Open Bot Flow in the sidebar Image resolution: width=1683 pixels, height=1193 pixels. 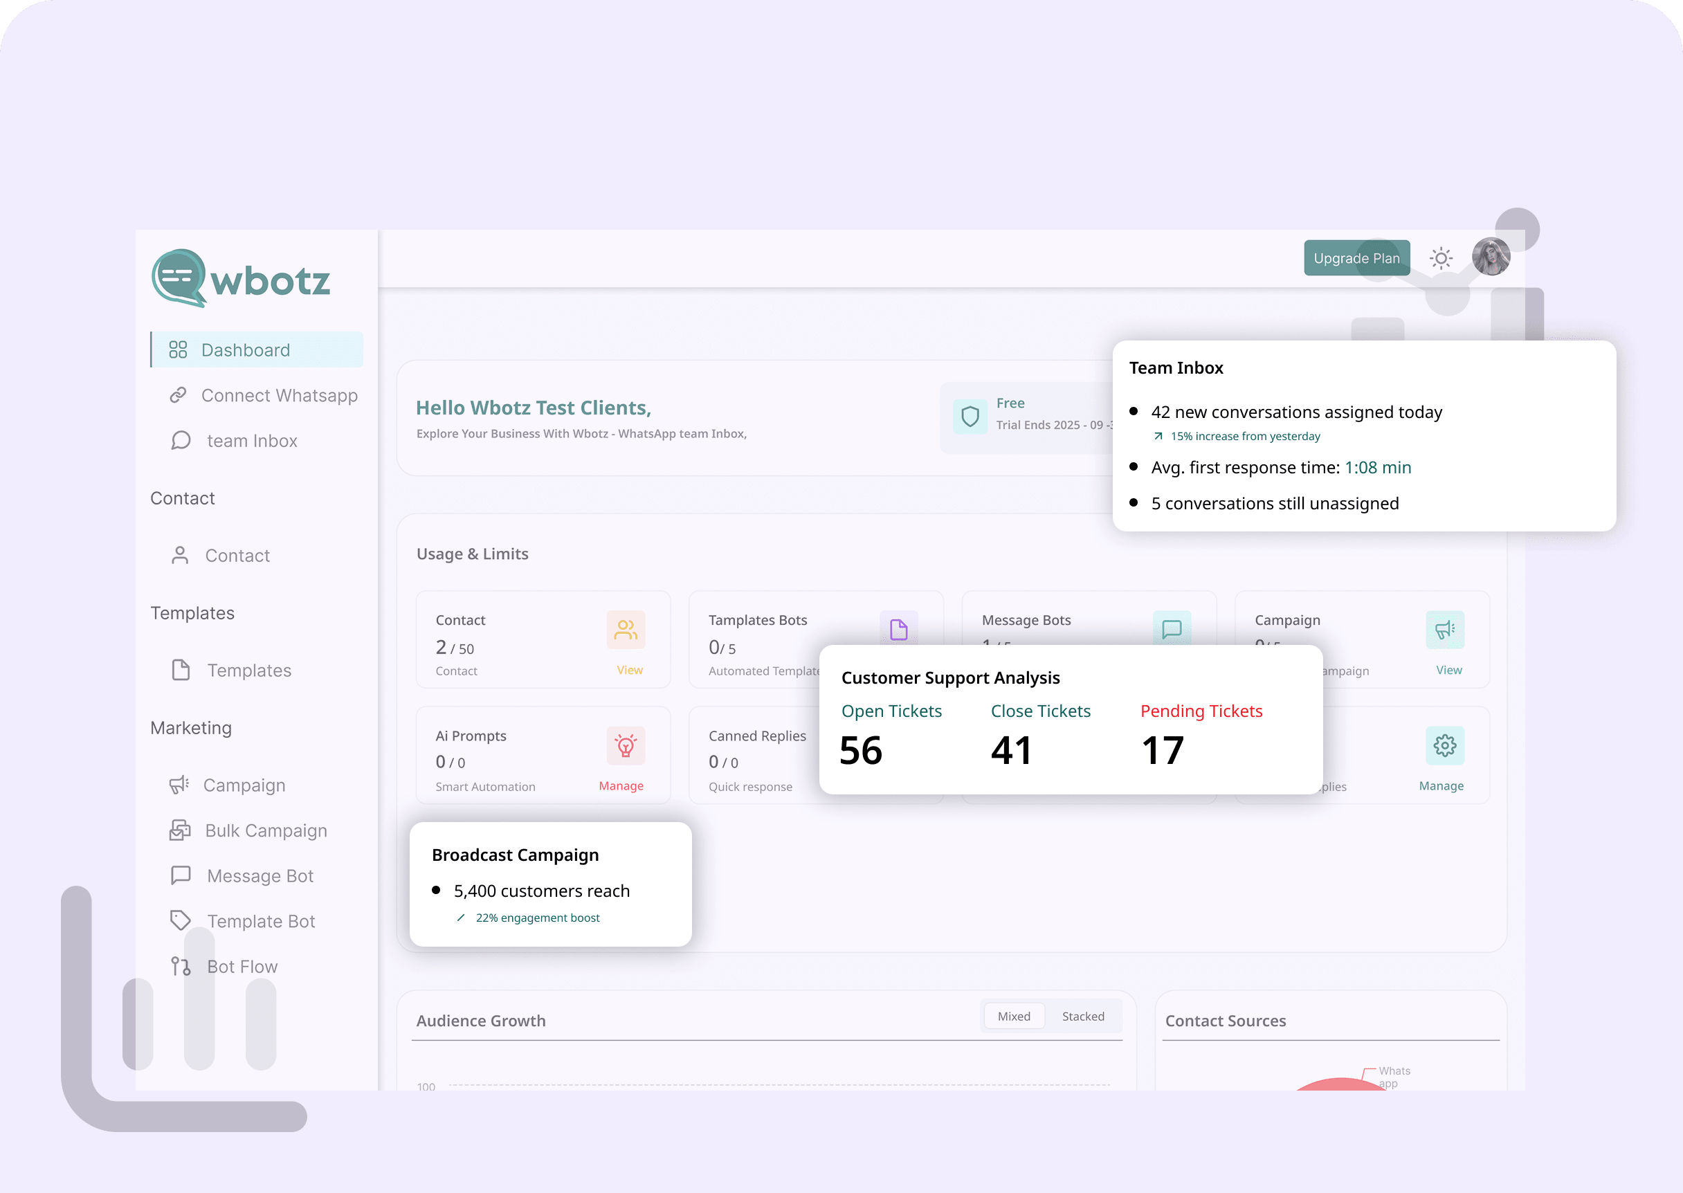242,967
